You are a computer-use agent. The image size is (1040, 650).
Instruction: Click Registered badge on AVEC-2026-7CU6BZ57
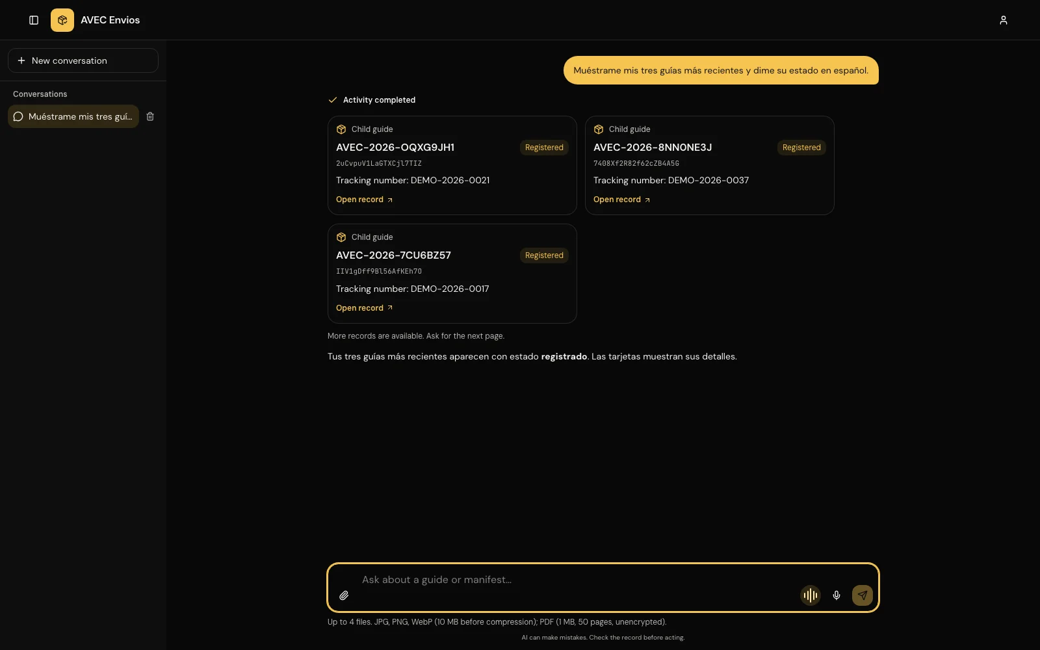click(544, 255)
